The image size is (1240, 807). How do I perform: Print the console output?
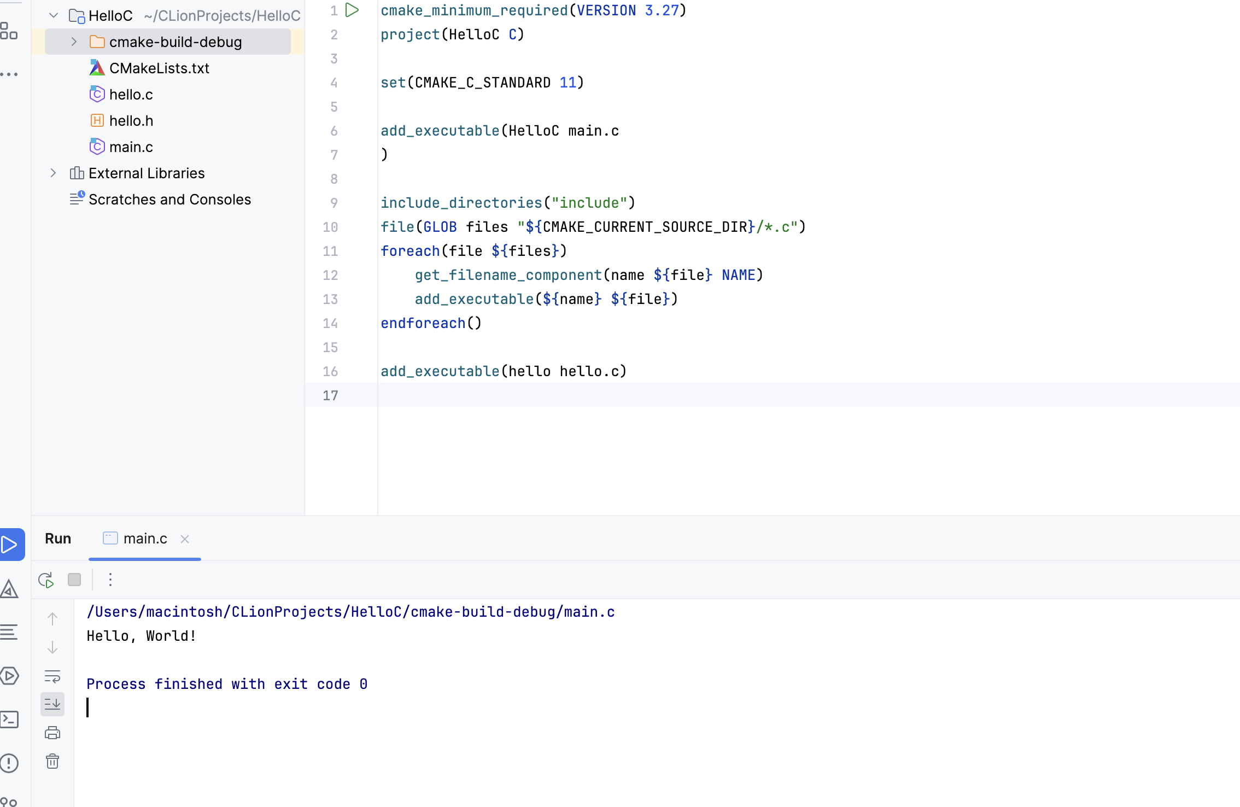tap(52, 733)
